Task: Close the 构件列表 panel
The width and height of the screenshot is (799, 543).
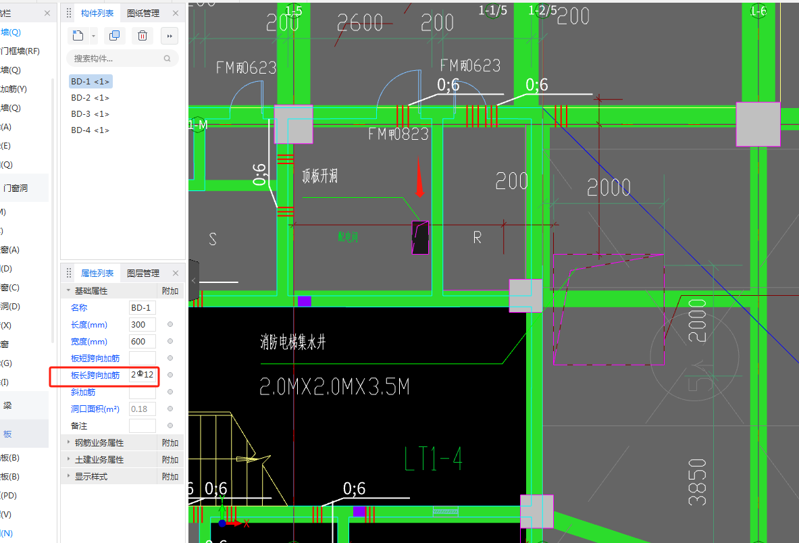Action: tap(176, 14)
